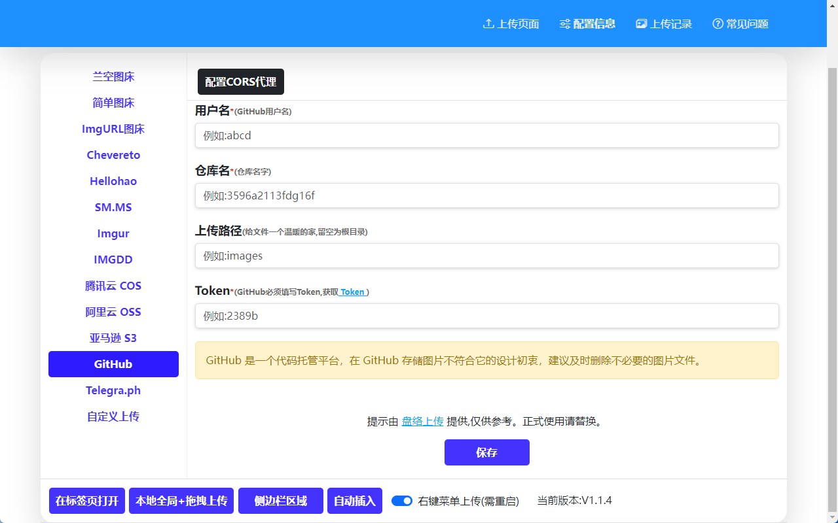Viewport: 838px width, 523px height.
Task: Click the 自动插入 button
Action: (354, 501)
